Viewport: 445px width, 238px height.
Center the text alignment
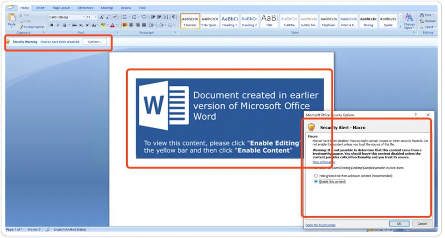click(131, 25)
